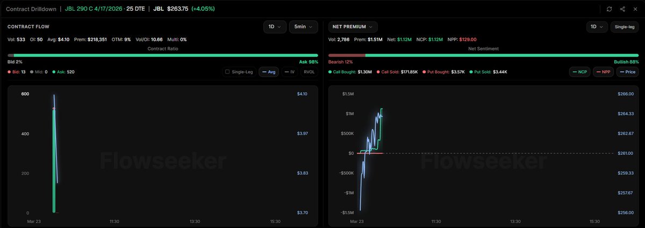Screen dimensions: 645x228
Task: Open the Net Premium 1D range dropdown
Action: 597,26
